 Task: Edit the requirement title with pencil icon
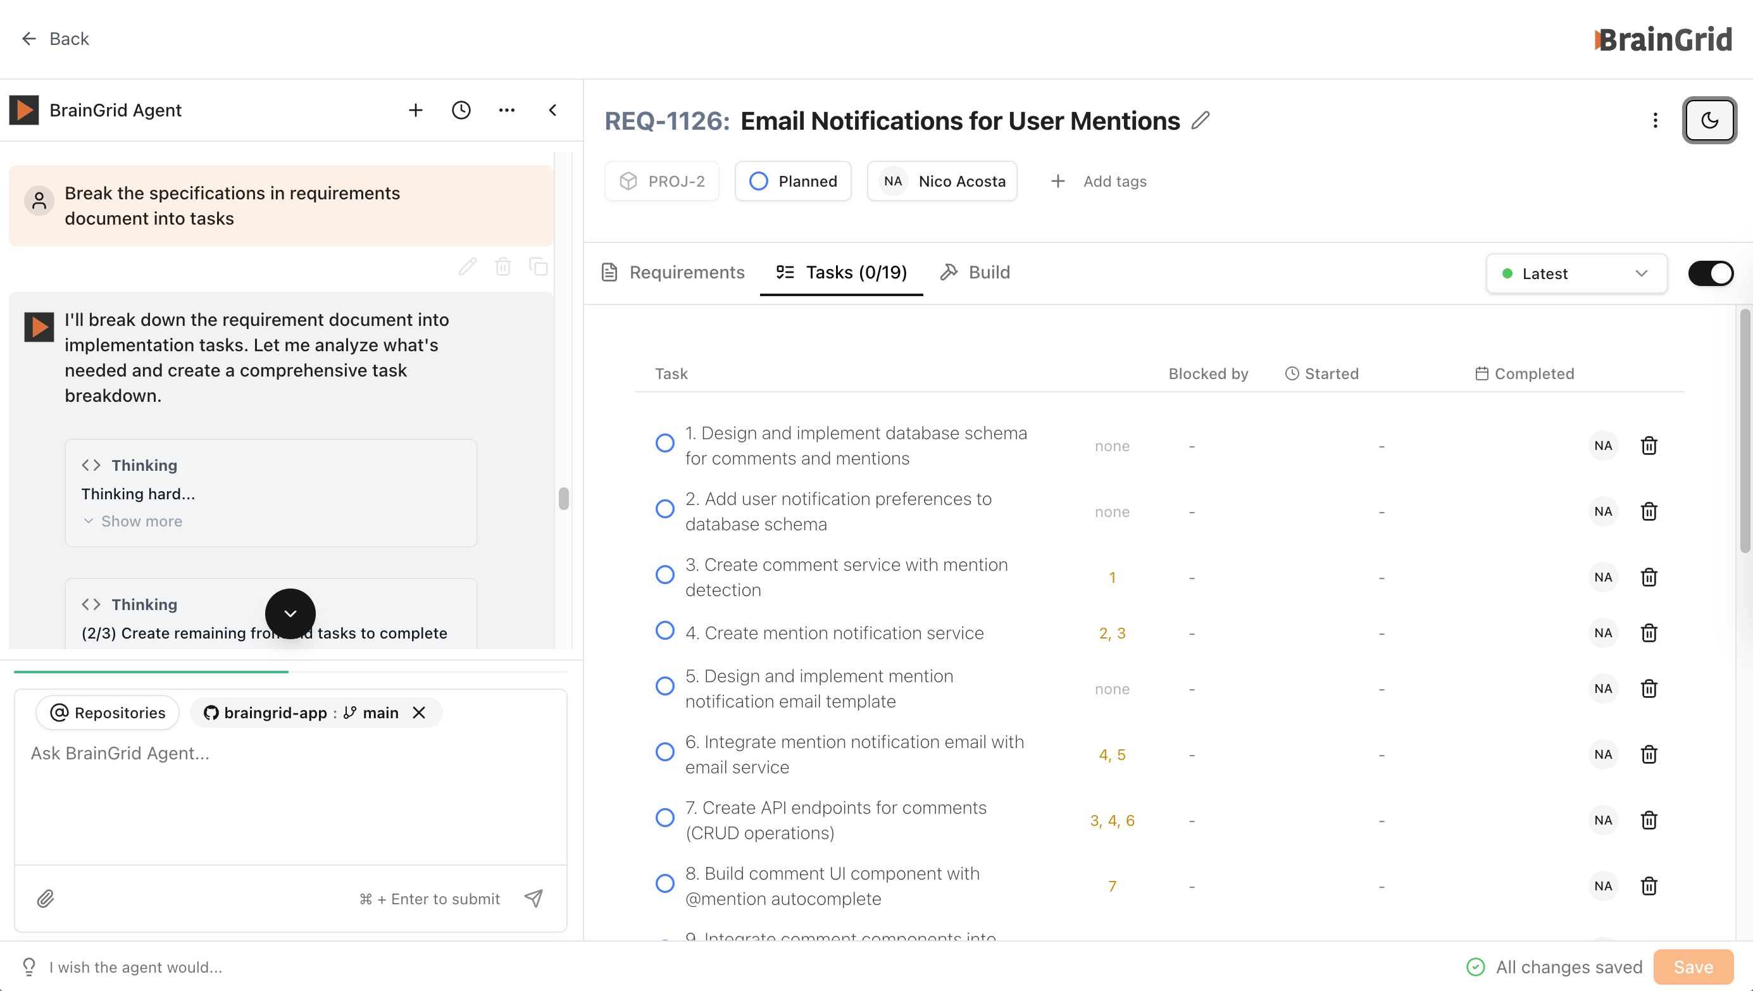click(x=1201, y=120)
